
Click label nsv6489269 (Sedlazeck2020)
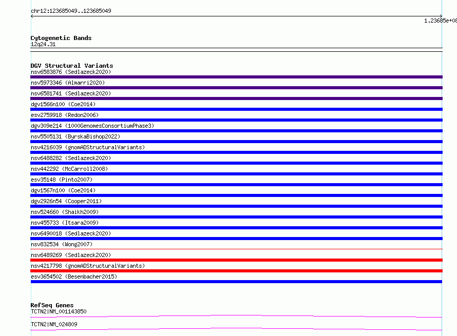pyautogui.click(x=71, y=255)
